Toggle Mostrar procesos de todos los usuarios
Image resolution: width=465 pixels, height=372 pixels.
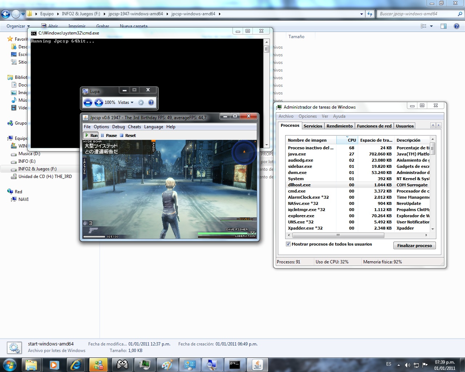[x=288, y=244]
